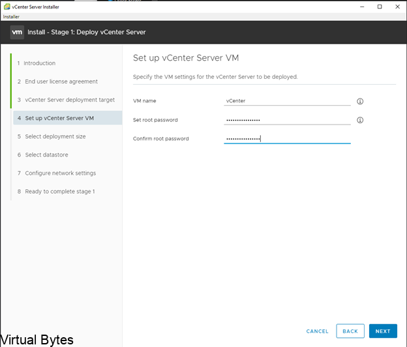Image resolution: width=407 pixels, height=347 pixels.
Task: Minimize the installer window
Action: tap(362, 7)
